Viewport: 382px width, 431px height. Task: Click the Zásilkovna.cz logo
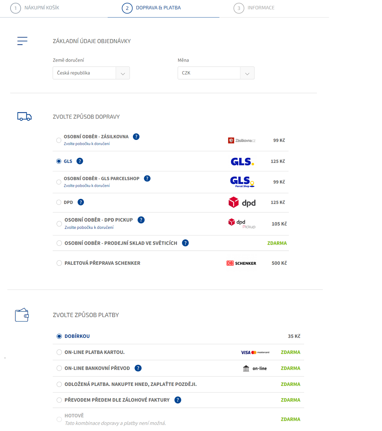[x=242, y=141]
